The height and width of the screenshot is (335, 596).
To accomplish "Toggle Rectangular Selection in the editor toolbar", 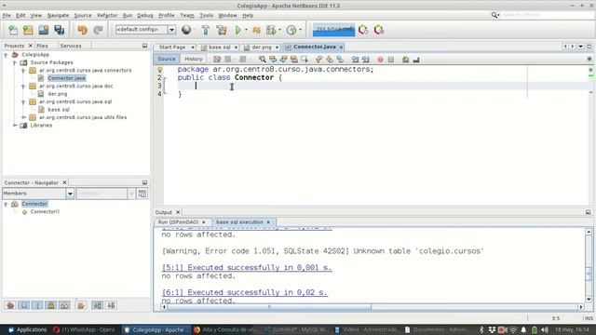I will [305, 60].
